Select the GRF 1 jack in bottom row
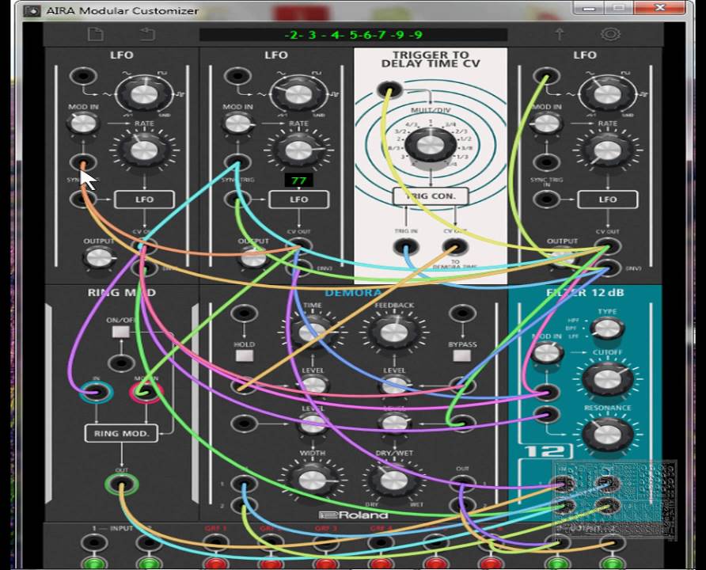Viewport: 706px width, 570px height. coord(215,542)
